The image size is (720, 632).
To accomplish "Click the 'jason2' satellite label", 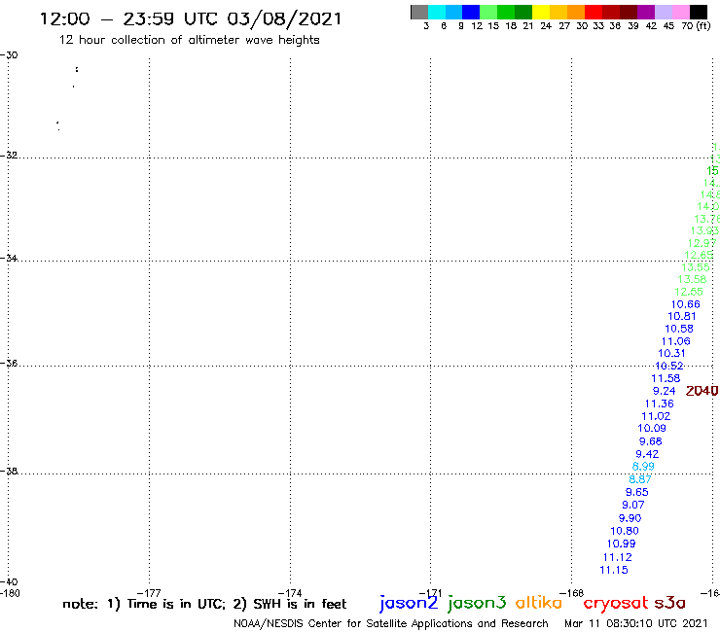I will (x=409, y=603).
